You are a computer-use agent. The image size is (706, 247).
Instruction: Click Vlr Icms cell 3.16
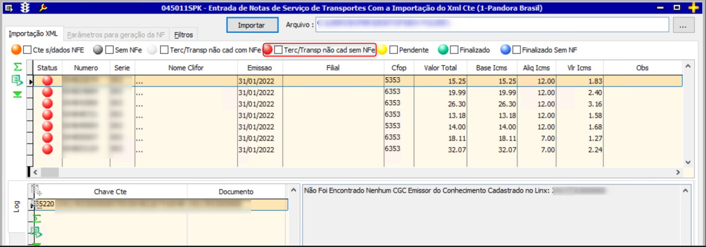click(579, 104)
